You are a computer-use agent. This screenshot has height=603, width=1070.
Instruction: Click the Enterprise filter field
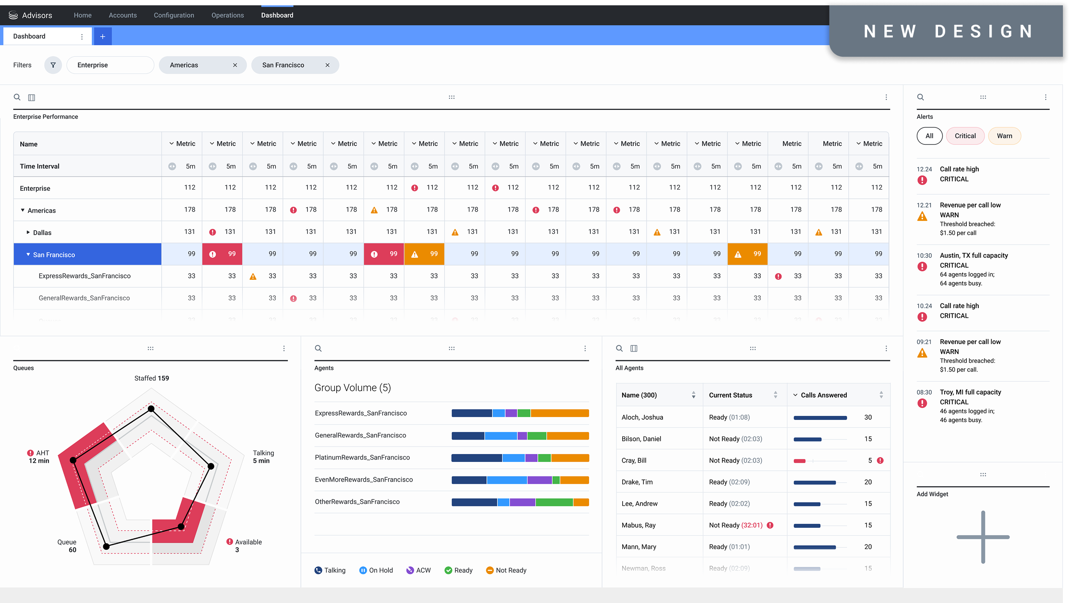pos(110,65)
